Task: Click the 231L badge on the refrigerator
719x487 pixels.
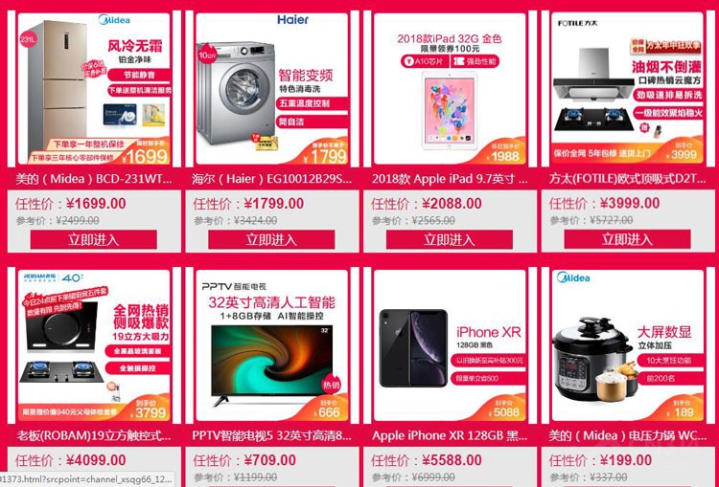Action: pyautogui.click(x=28, y=39)
